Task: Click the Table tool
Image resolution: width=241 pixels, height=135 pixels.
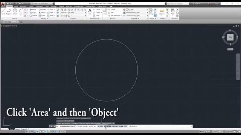Action: (x=96, y=16)
